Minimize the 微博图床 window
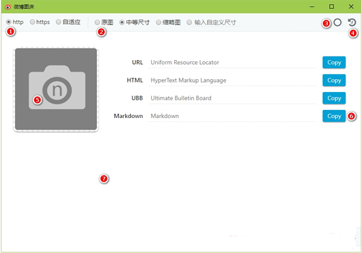This screenshot has width=362, height=253. click(x=312, y=7)
